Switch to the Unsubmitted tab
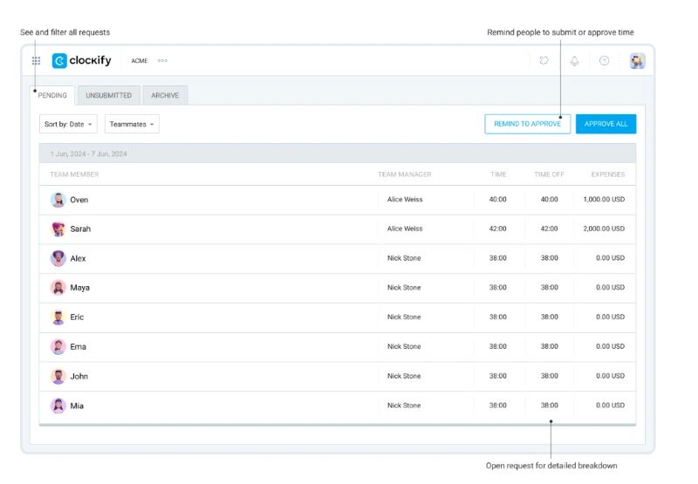 point(108,96)
